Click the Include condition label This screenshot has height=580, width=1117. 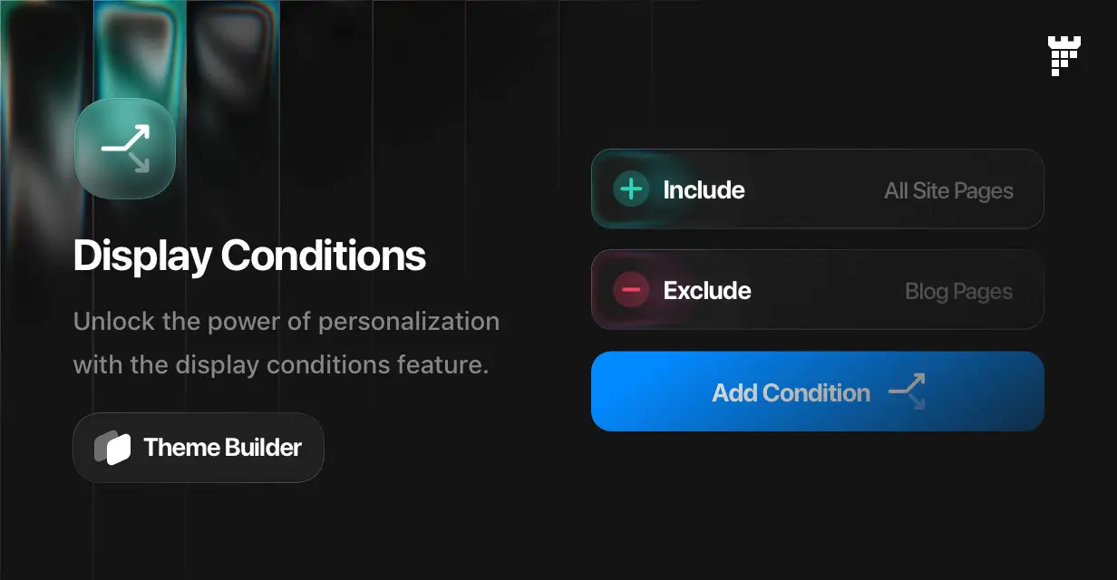pos(704,190)
